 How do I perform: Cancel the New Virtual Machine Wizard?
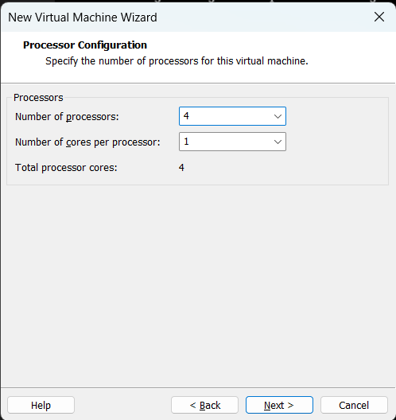coord(354,405)
